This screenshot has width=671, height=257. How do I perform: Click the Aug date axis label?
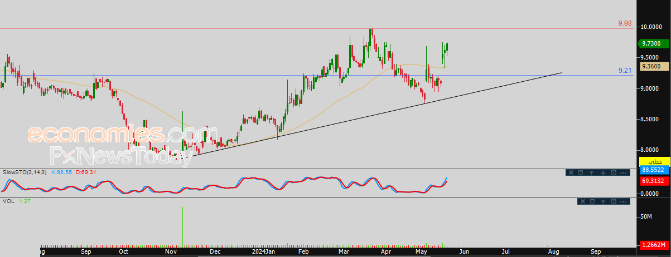(554, 251)
